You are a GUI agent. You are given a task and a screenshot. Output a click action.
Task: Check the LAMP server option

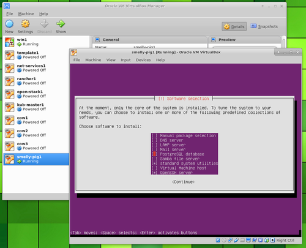point(154,145)
